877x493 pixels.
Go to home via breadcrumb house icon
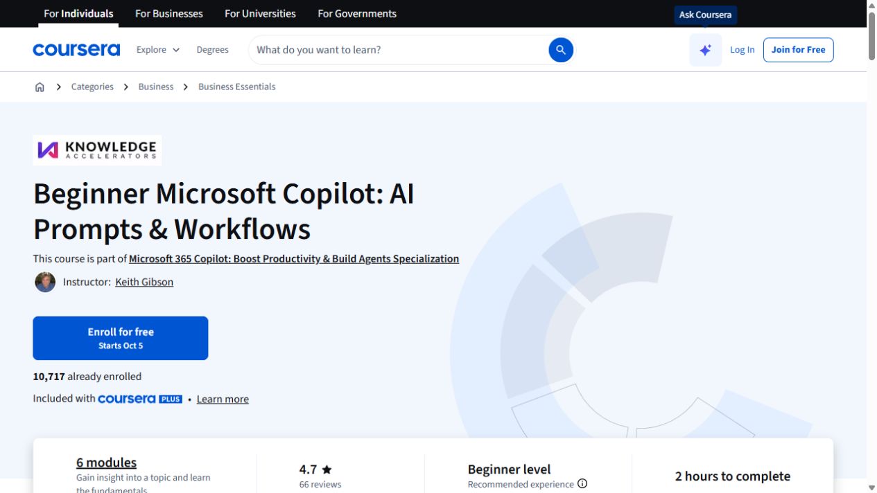tap(40, 87)
